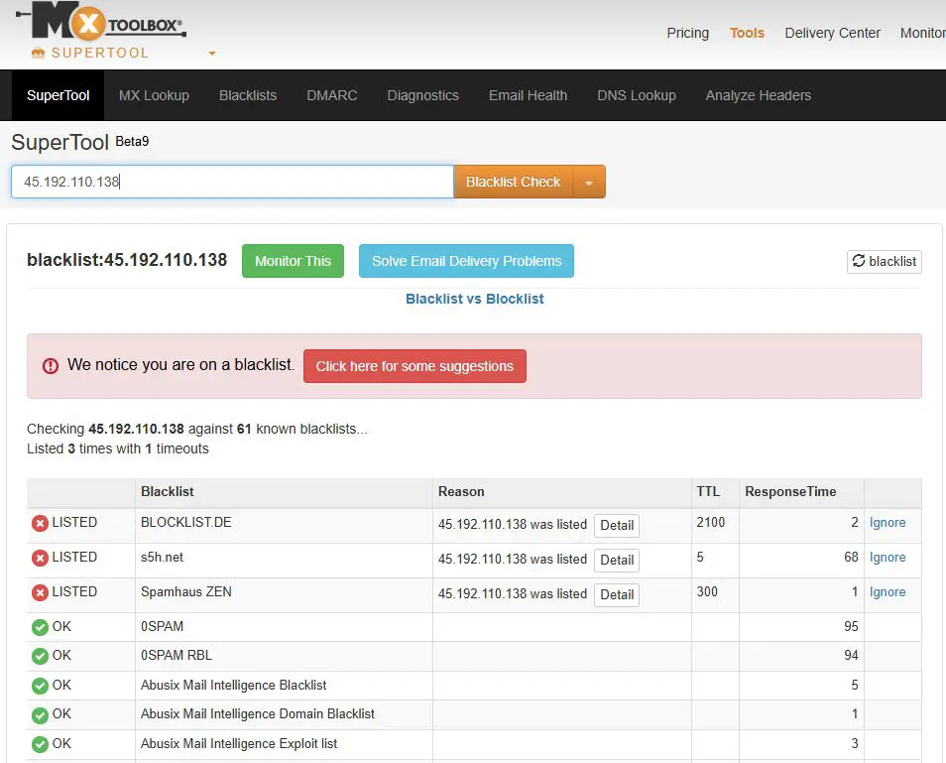946x763 pixels.
Task: Open the SuperTool tab
Action: [x=58, y=95]
